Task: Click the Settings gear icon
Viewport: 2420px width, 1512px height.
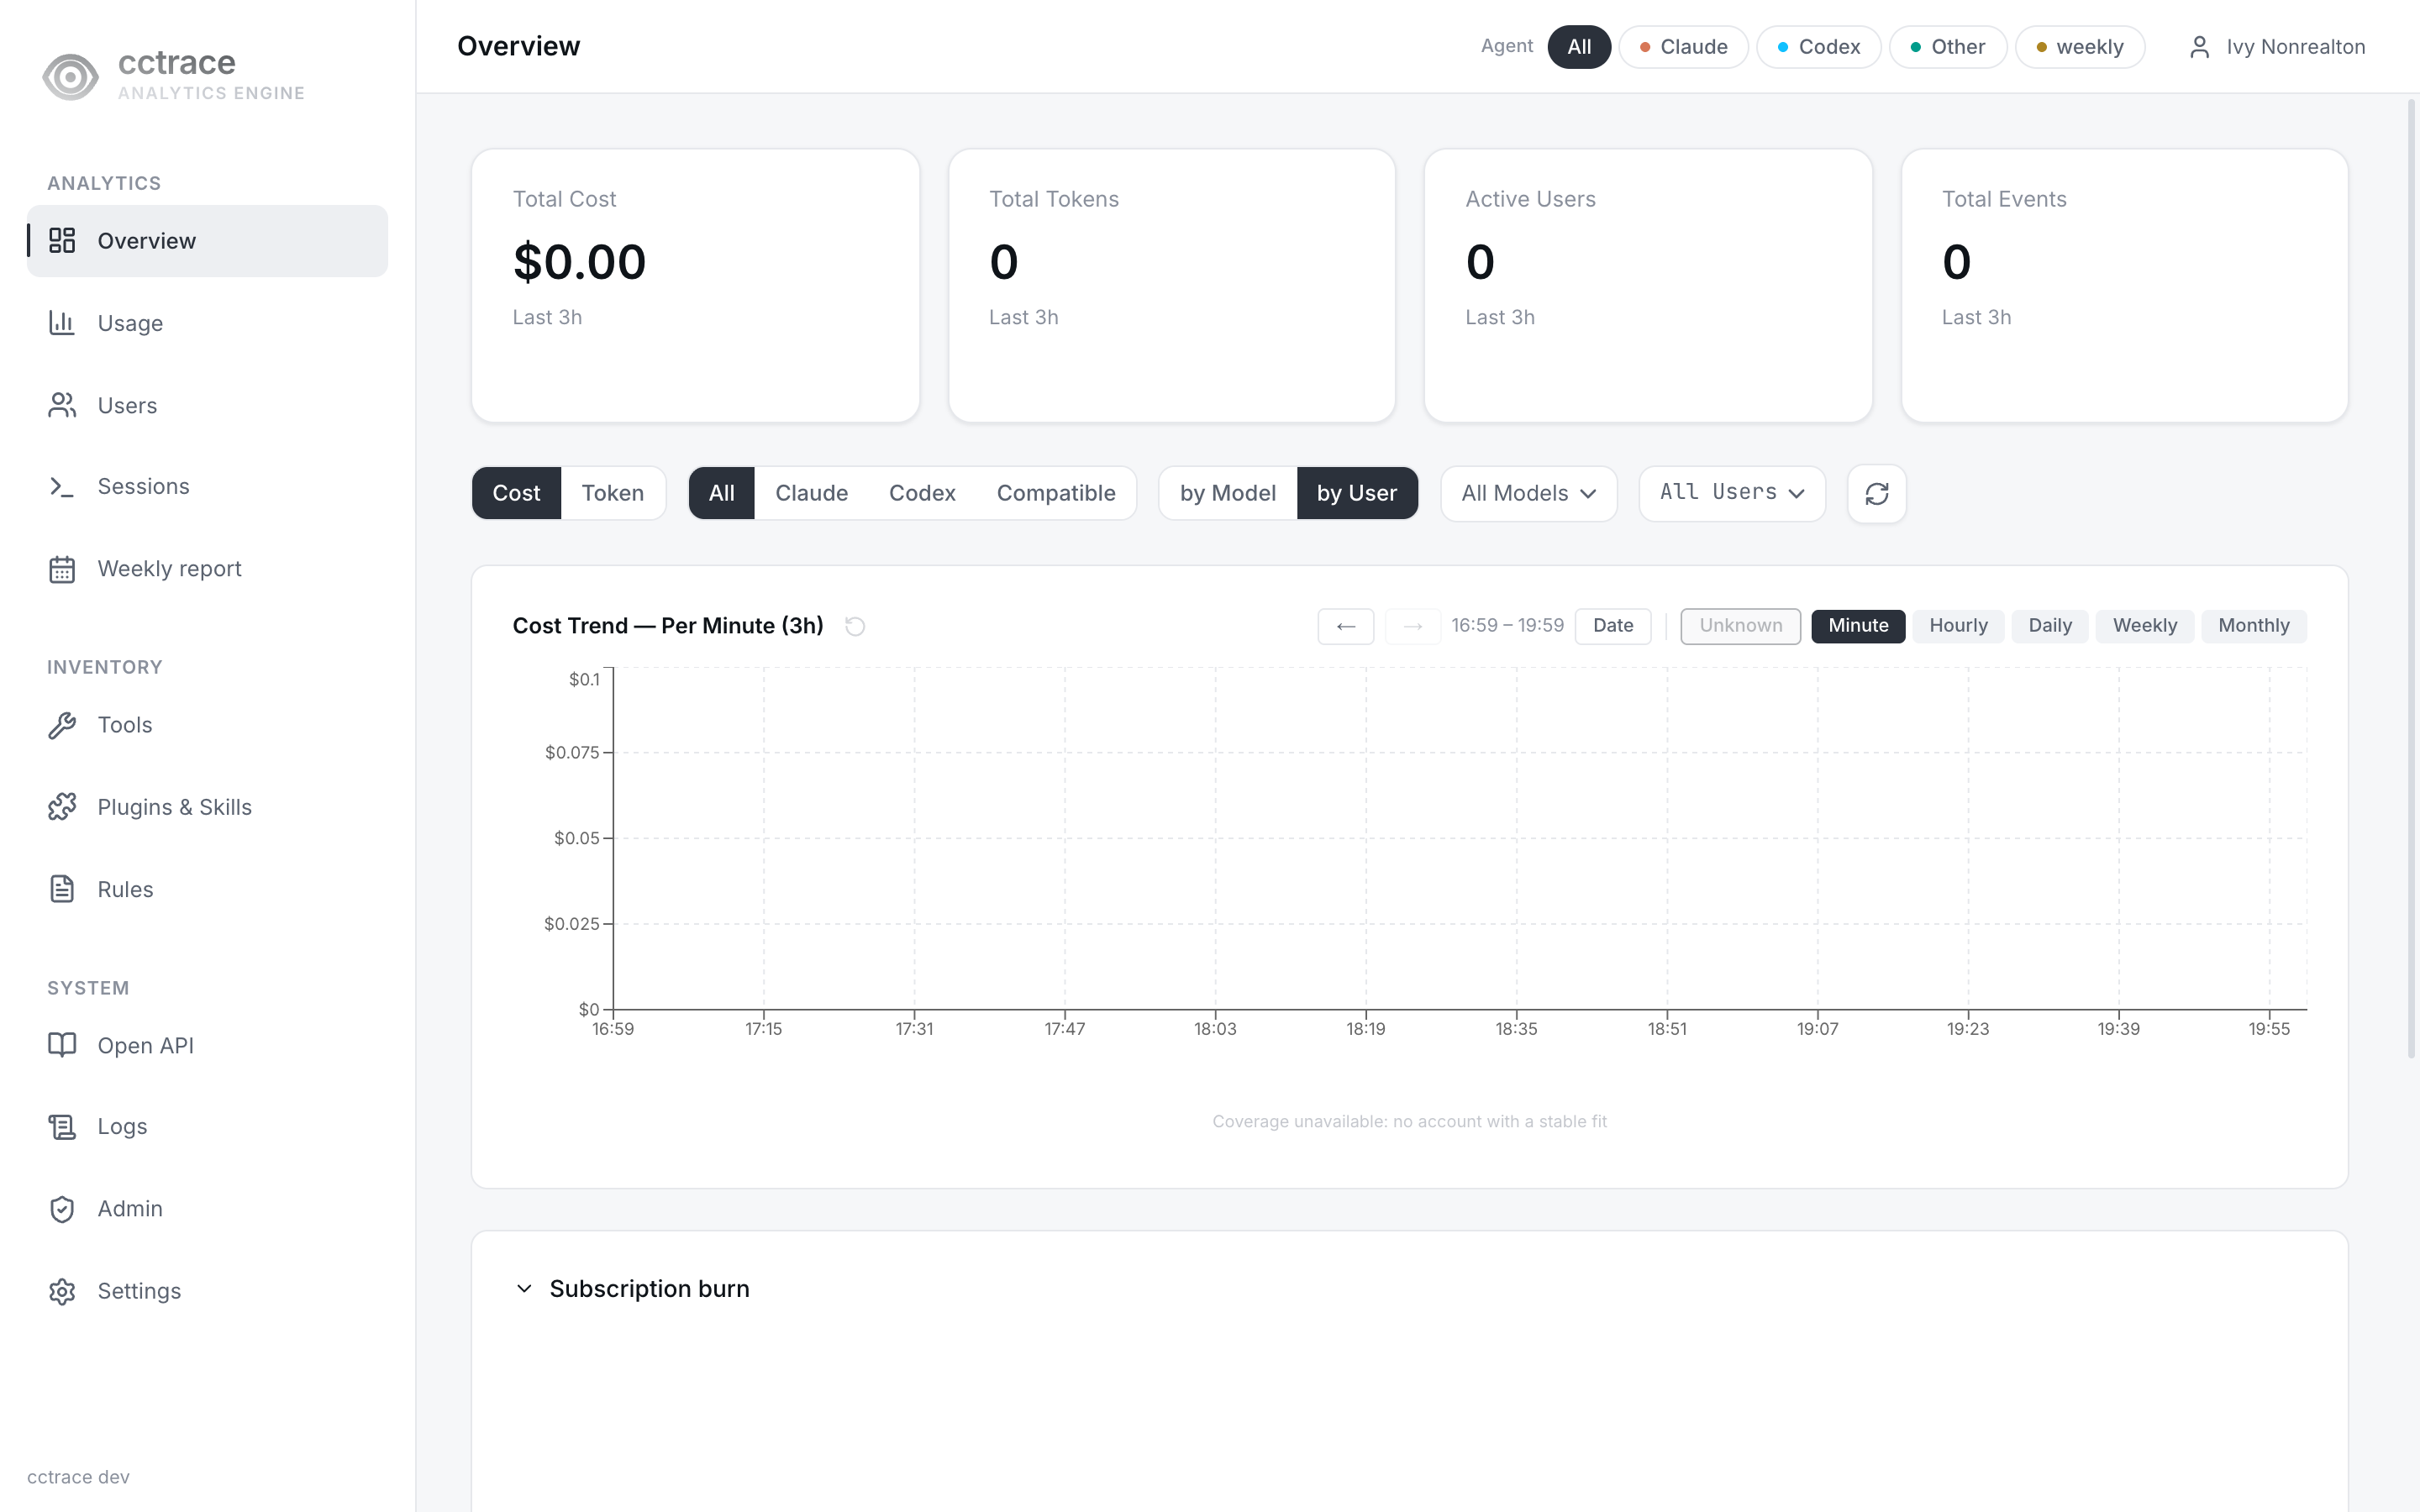Action: pos(62,1291)
